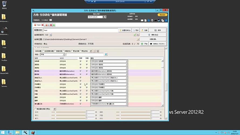Close profile tab 2 with its red X
The width and height of the screenshot is (240, 135).
coord(51,25)
